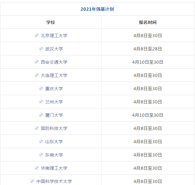Open the 中国科学技术大学 link
Viewport: 195px width, 185px height.
coord(54,181)
